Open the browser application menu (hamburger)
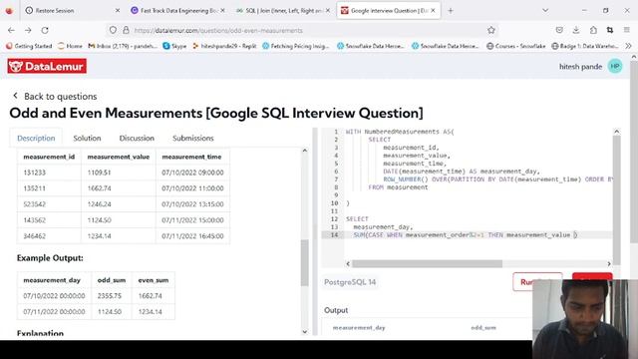 [627, 30]
